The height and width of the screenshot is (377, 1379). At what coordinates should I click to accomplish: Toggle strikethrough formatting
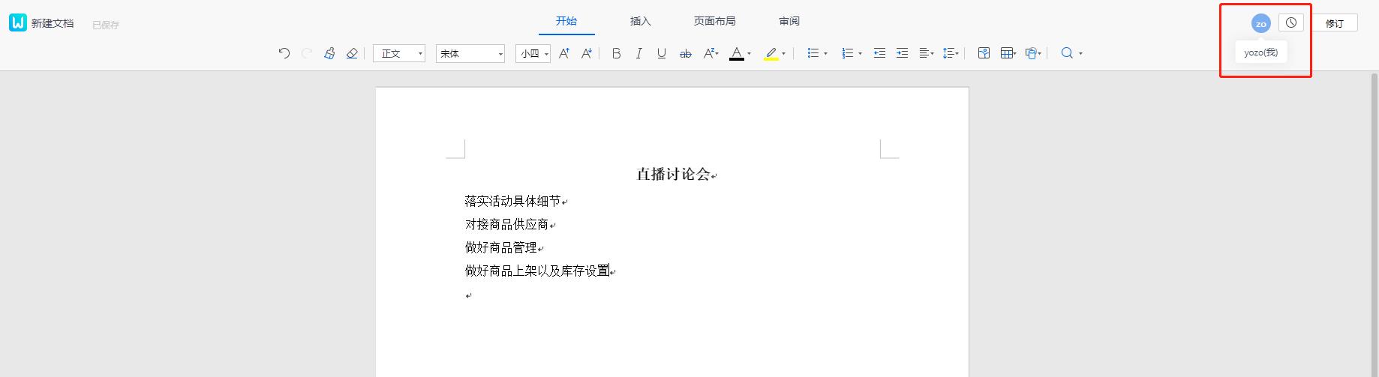tap(685, 53)
